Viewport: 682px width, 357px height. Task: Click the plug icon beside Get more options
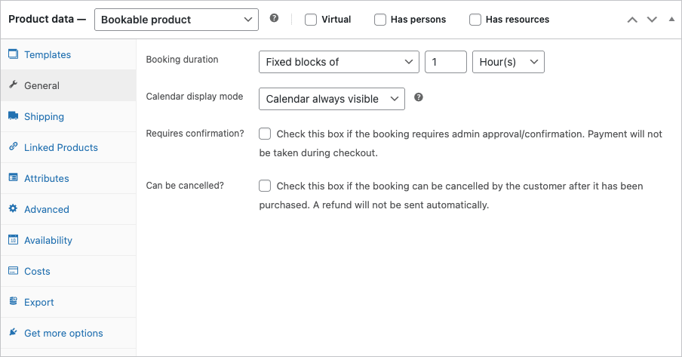pos(14,332)
